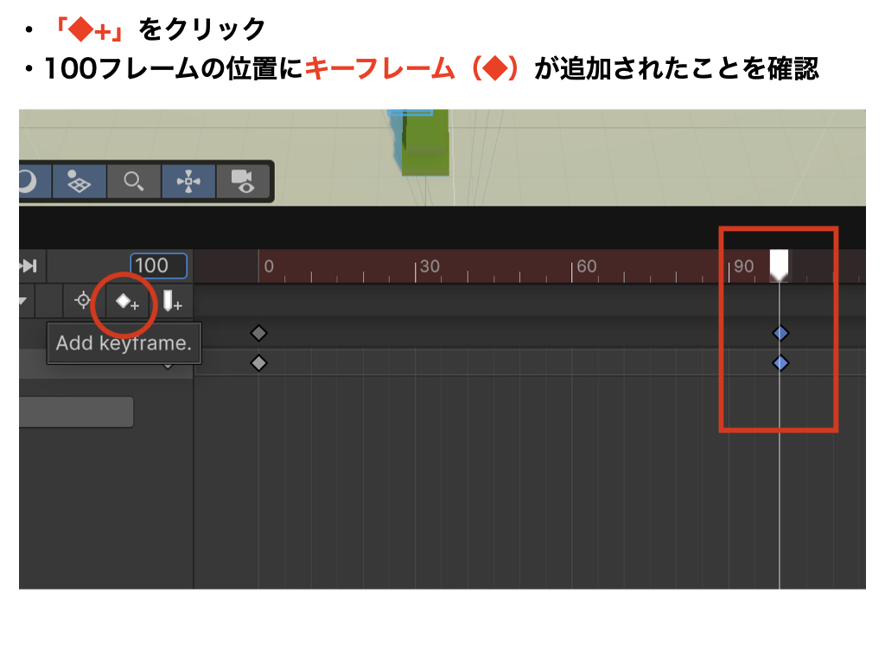Click the crescent-shaped icon in scene toolbar
Screen dimensions: 885x664
(27, 182)
